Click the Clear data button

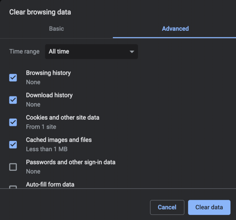209,207
